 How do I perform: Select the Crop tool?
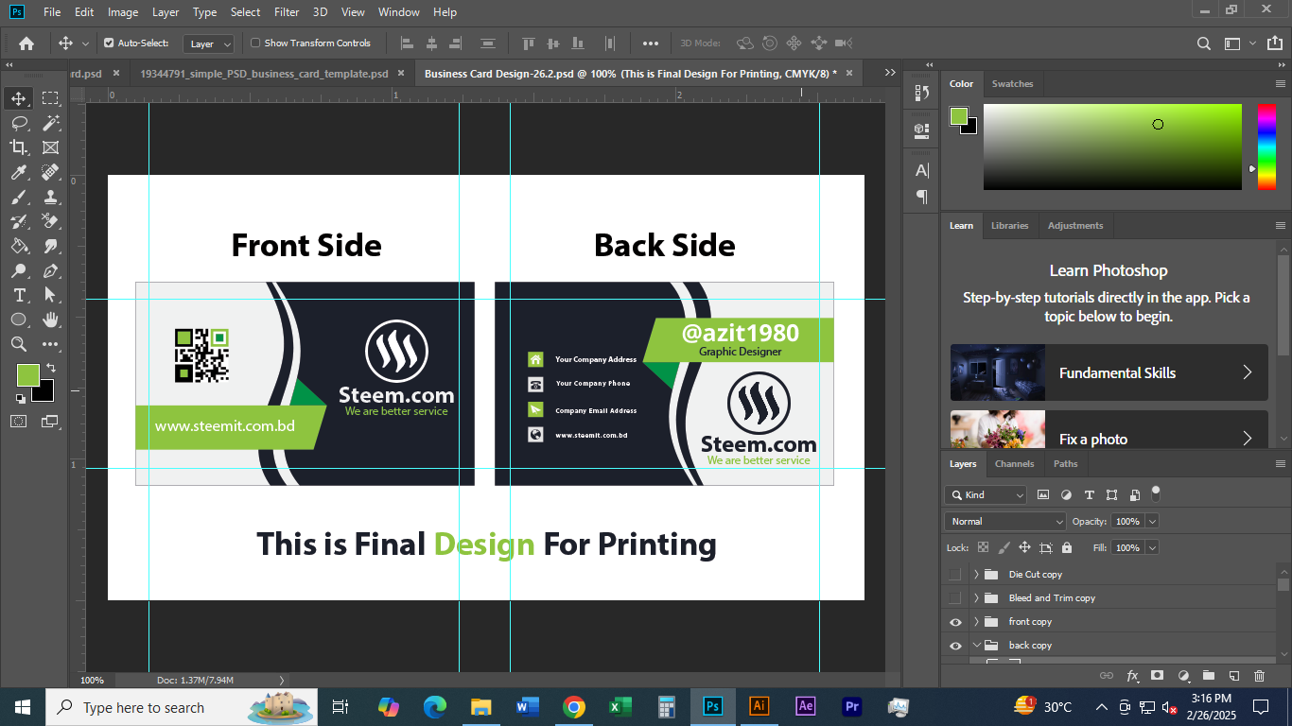19,147
